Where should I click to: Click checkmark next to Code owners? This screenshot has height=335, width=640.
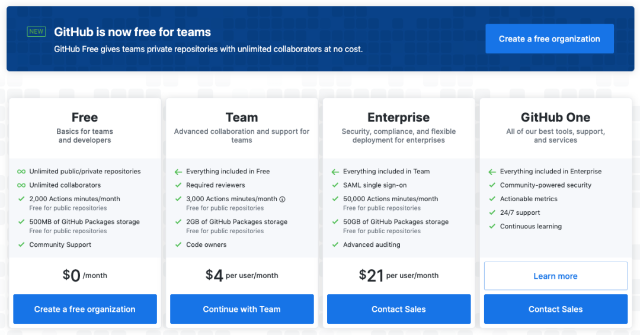[178, 244]
